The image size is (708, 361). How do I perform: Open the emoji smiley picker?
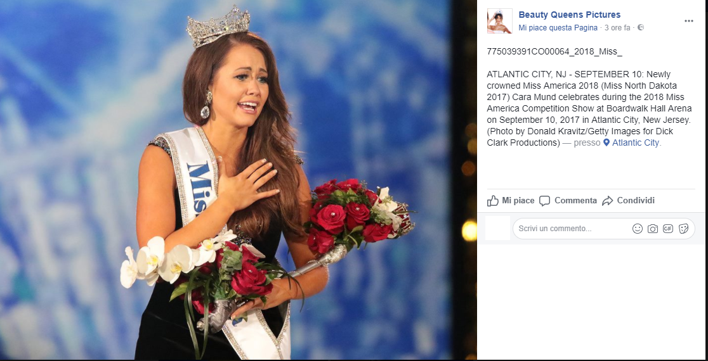pos(638,229)
